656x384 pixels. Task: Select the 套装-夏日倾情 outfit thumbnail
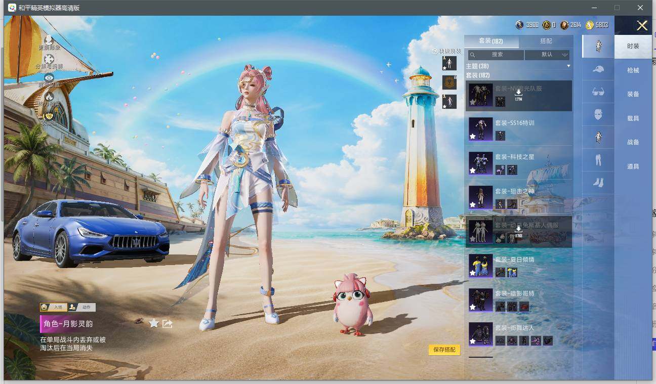(x=481, y=266)
